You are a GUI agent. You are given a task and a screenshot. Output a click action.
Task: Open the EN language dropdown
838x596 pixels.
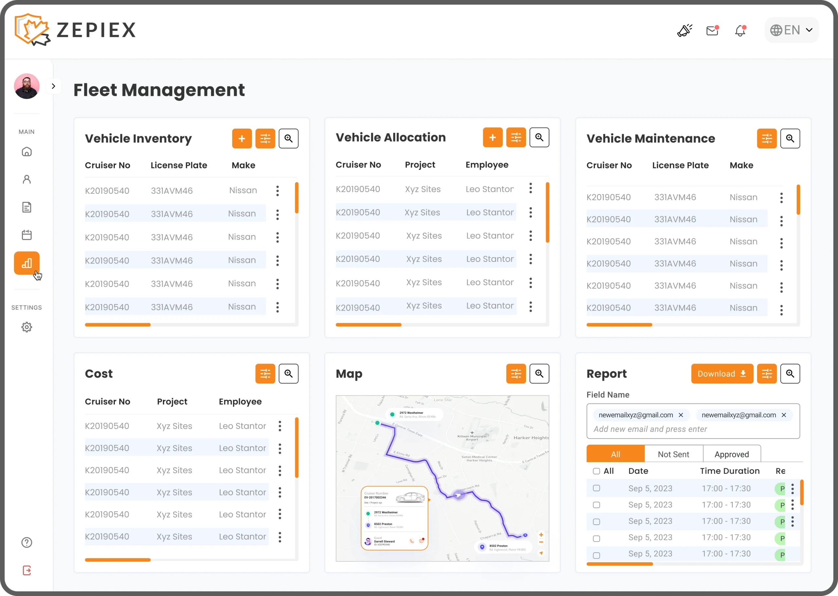click(792, 30)
